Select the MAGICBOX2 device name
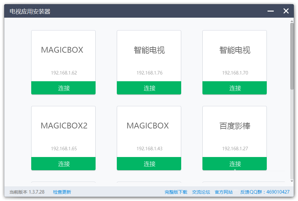The height and width of the screenshot is (201, 298). 64,126
